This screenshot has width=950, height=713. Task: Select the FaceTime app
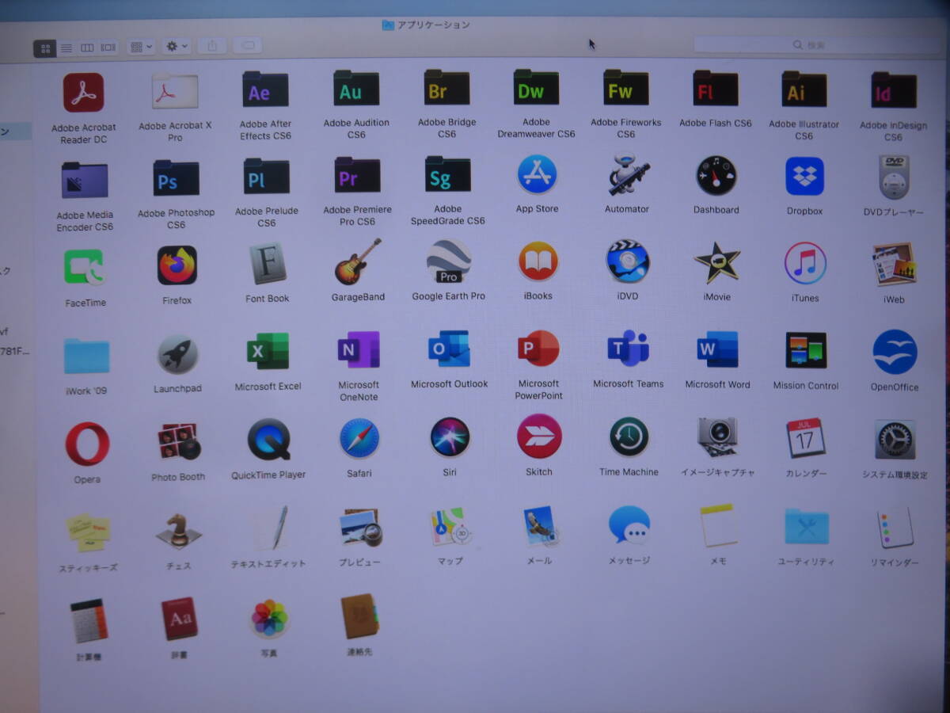pyautogui.click(x=84, y=269)
